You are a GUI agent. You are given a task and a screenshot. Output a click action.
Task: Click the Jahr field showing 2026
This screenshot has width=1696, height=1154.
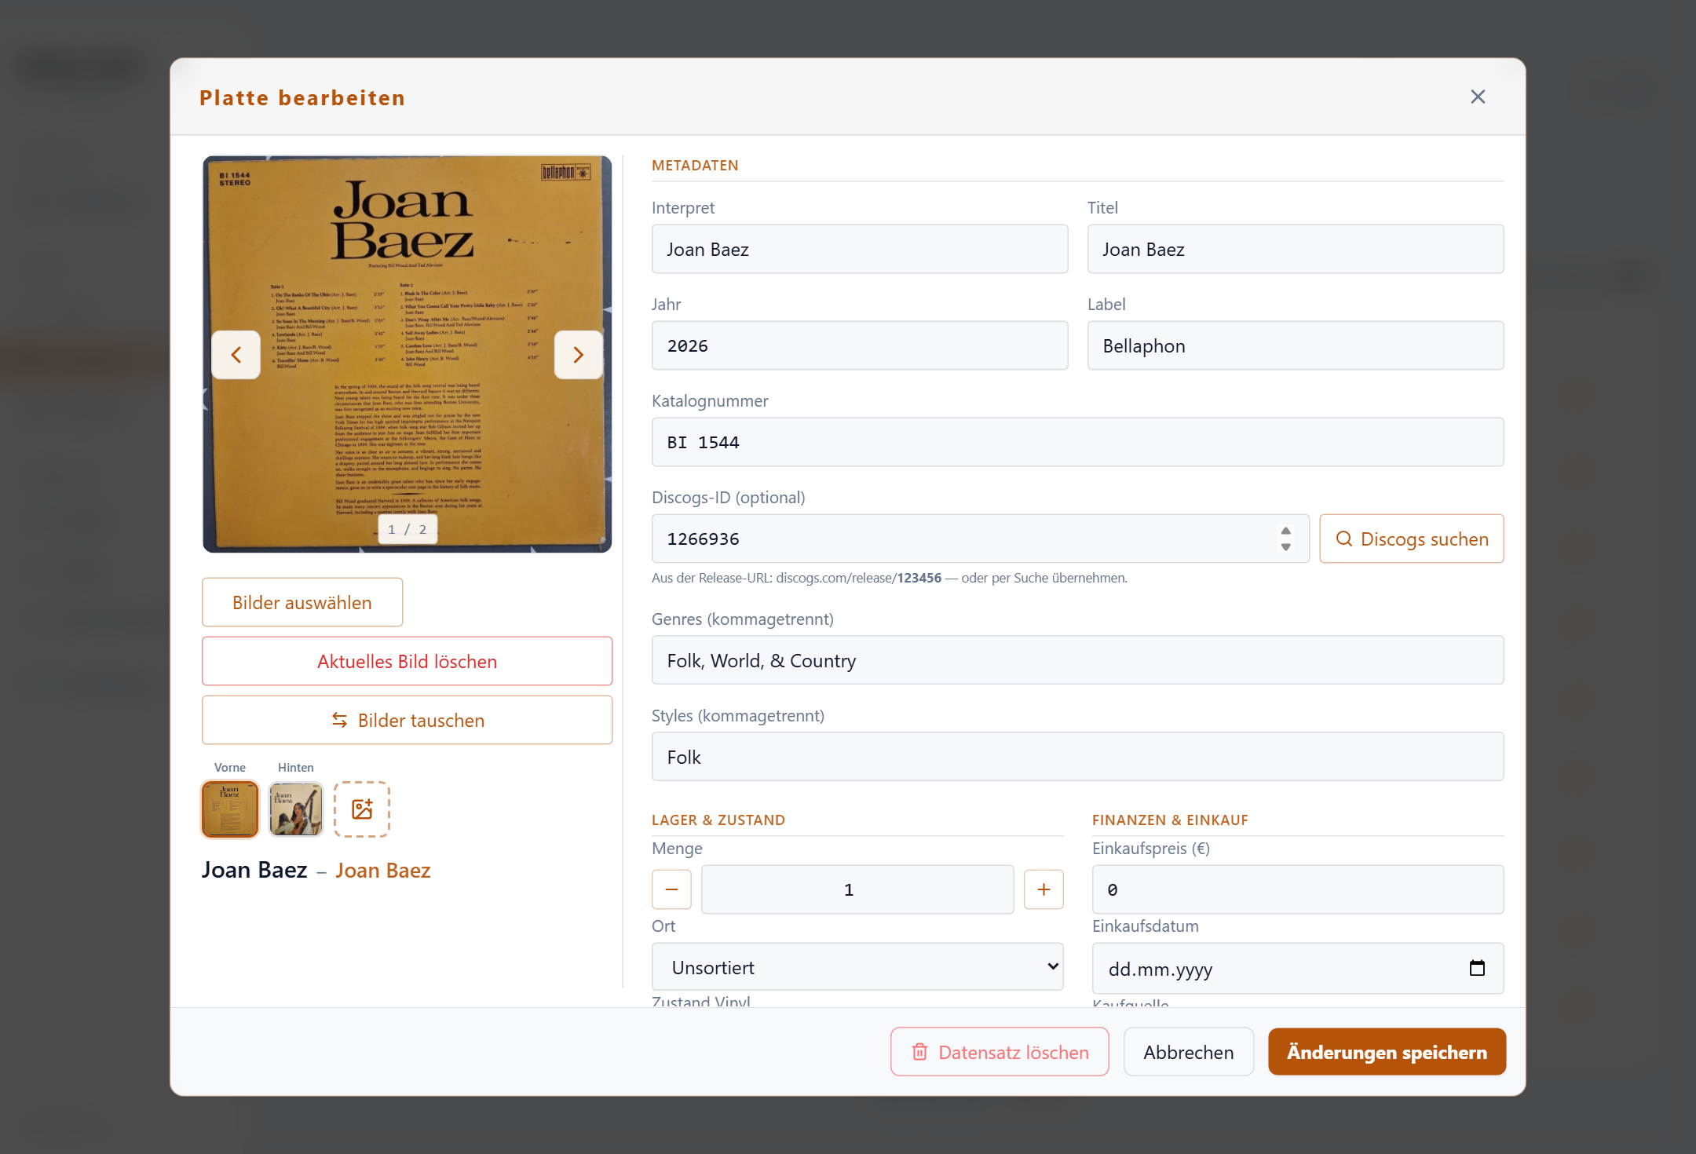click(860, 345)
